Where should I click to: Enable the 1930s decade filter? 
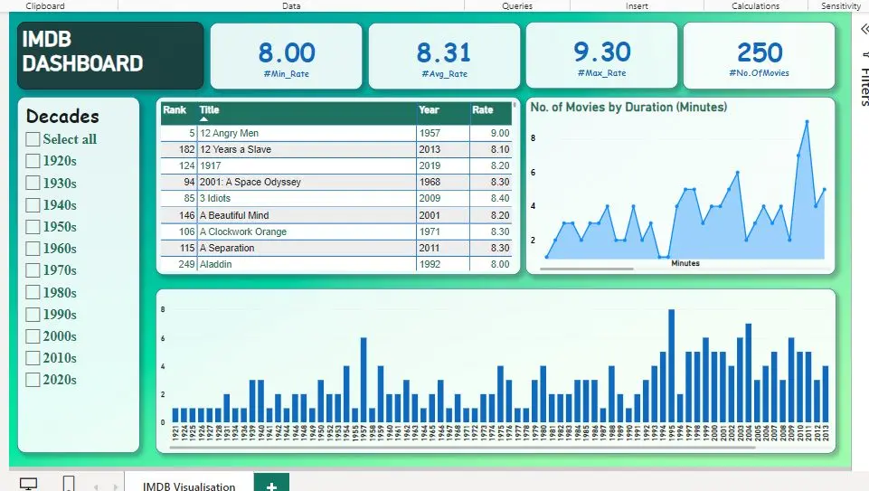click(33, 183)
